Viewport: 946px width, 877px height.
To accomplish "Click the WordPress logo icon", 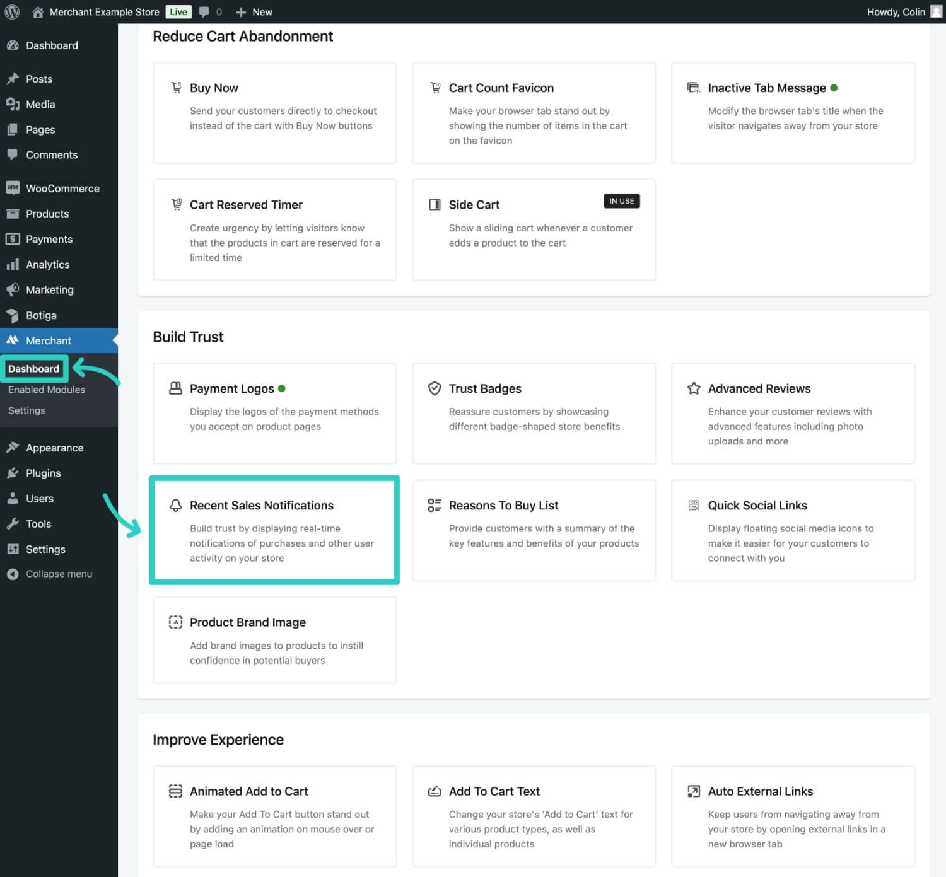I will [12, 12].
